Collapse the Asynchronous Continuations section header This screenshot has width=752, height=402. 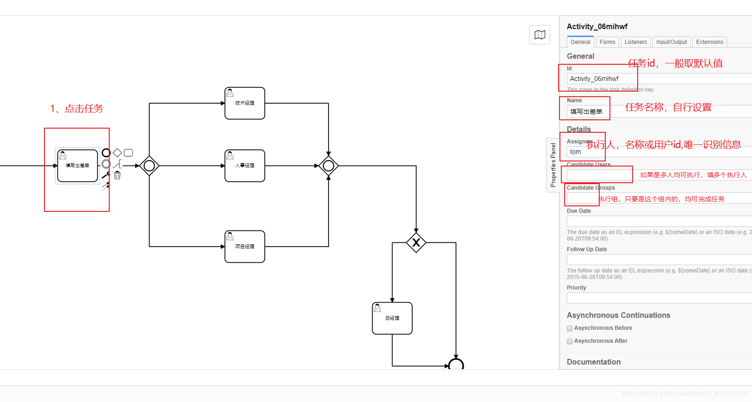point(618,315)
